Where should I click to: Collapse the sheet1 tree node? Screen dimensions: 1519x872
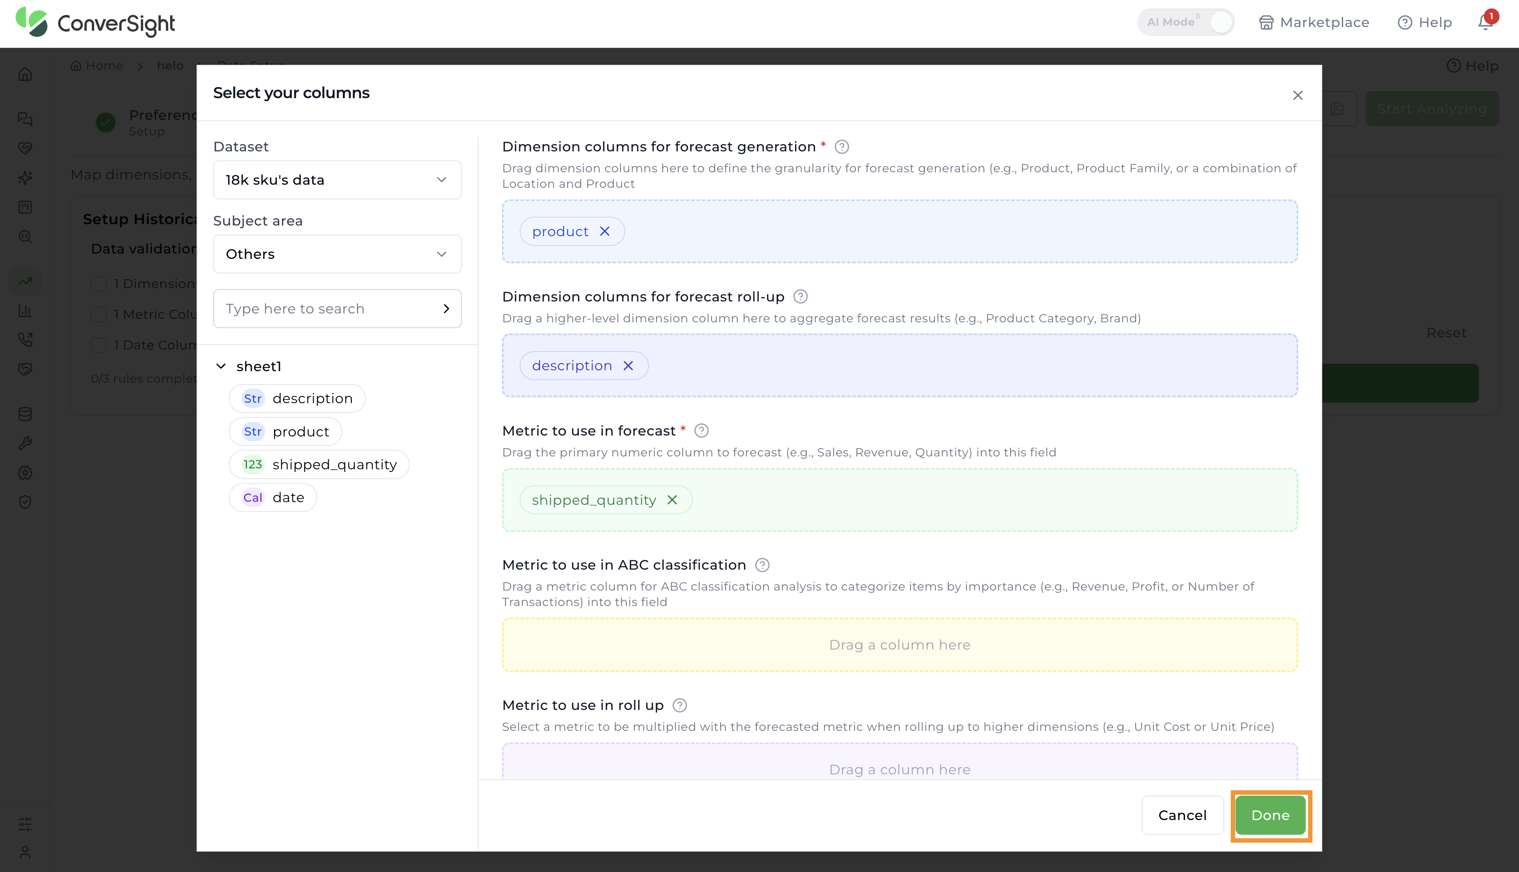click(x=221, y=366)
